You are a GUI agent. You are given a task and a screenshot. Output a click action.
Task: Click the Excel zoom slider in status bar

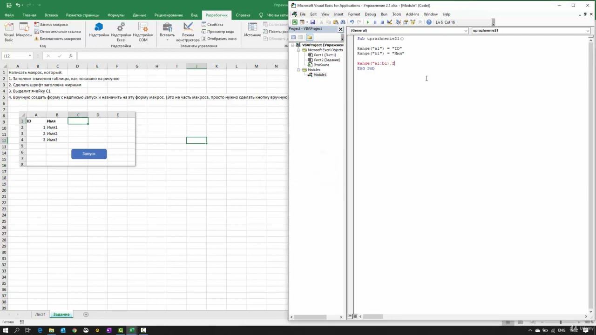pyautogui.click(x=561, y=322)
